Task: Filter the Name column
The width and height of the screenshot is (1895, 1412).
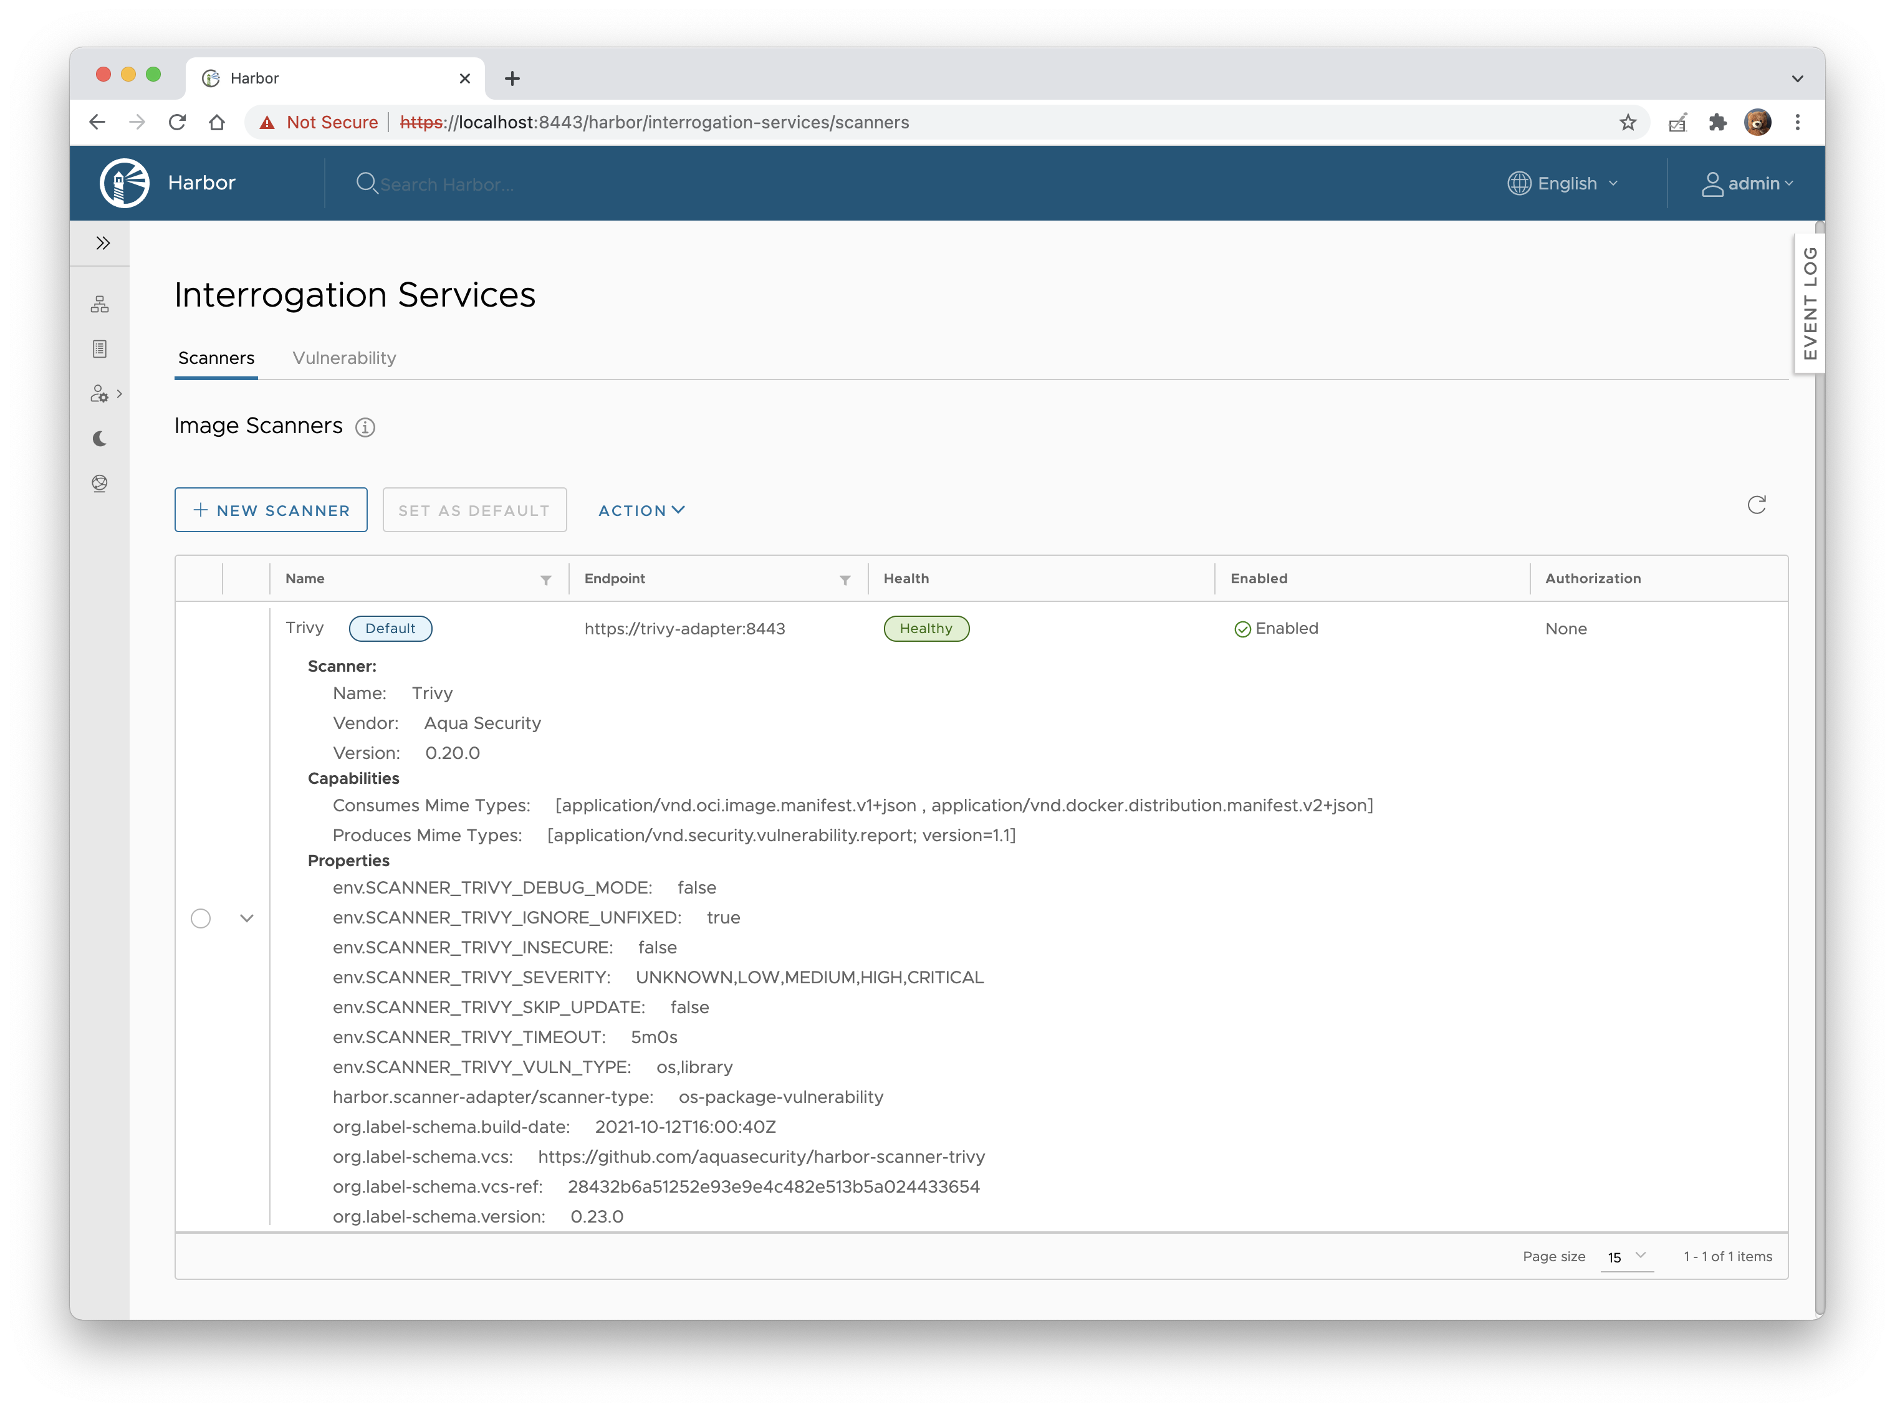Action: click(545, 580)
